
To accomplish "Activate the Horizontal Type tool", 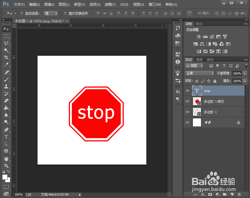I will click(6, 137).
